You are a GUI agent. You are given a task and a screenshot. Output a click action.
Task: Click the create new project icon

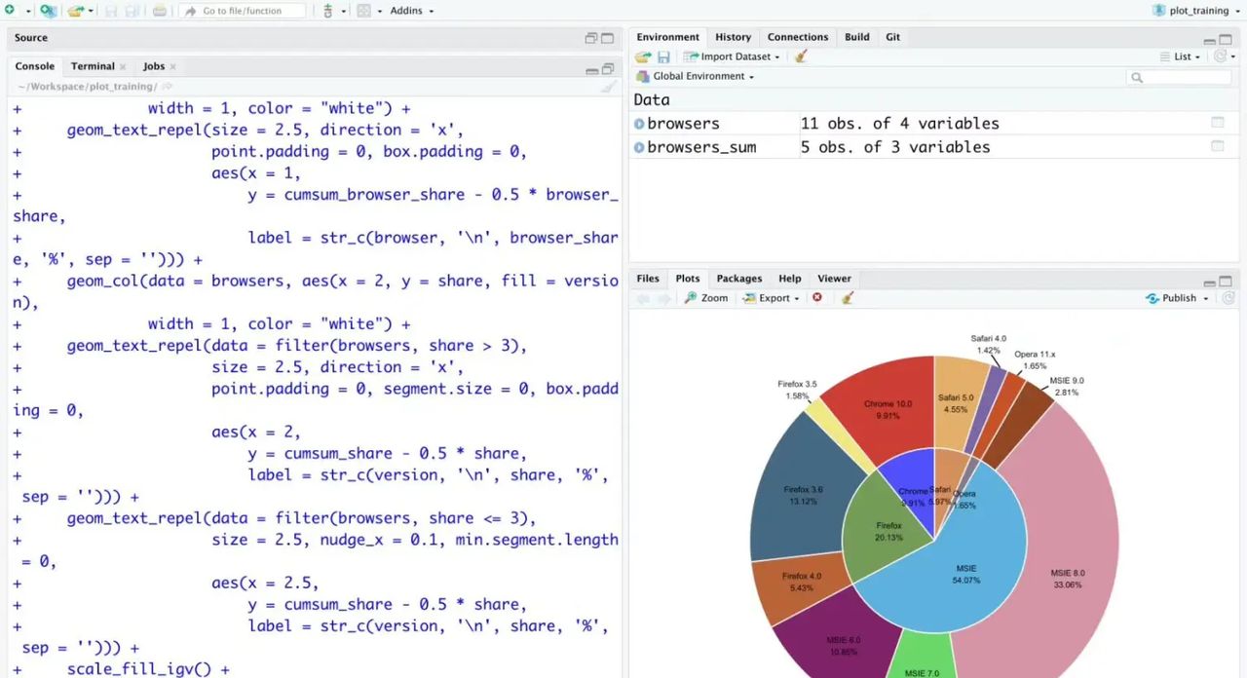(48, 11)
